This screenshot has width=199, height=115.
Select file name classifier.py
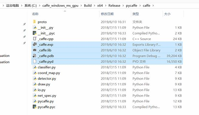[x=47, y=67]
